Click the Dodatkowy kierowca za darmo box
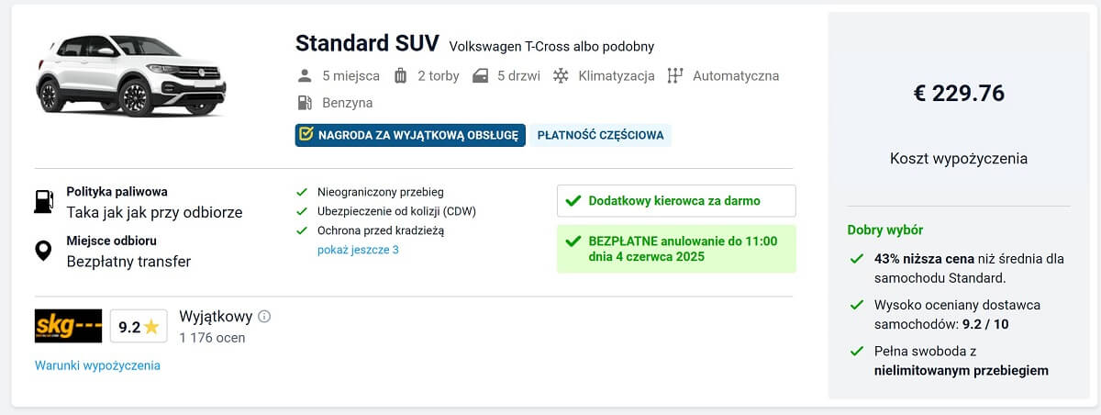The width and height of the screenshot is (1101, 415). click(676, 201)
